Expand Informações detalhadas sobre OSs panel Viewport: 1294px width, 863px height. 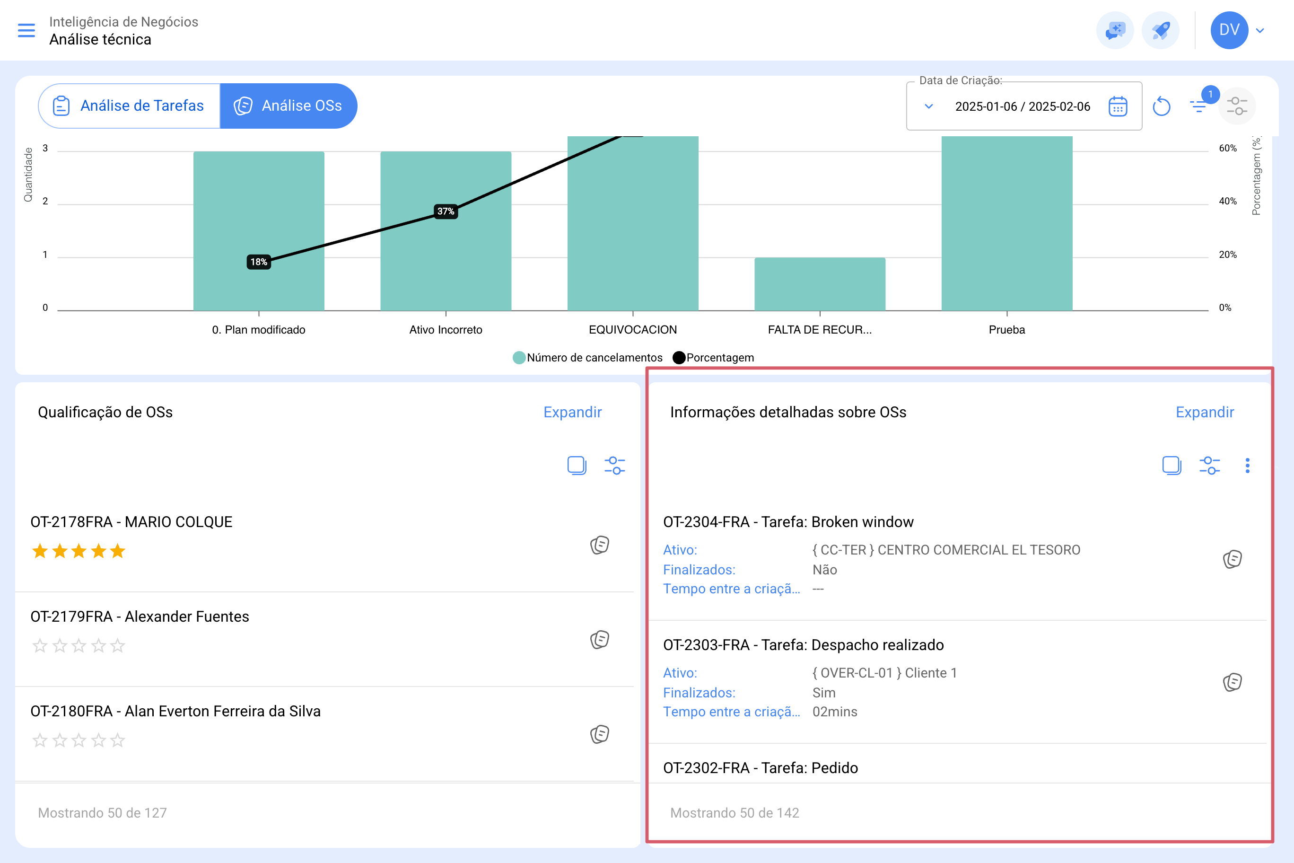click(x=1204, y=412)
